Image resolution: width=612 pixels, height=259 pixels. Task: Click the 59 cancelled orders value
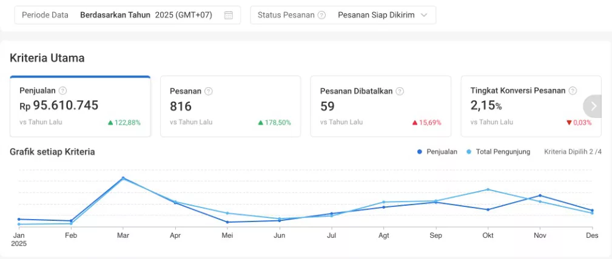pyautogui.click(x=328, y=106)
